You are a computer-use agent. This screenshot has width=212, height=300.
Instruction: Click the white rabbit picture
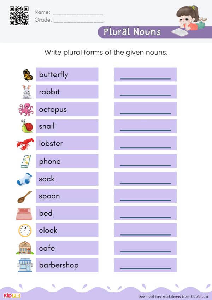click(26, 92)
